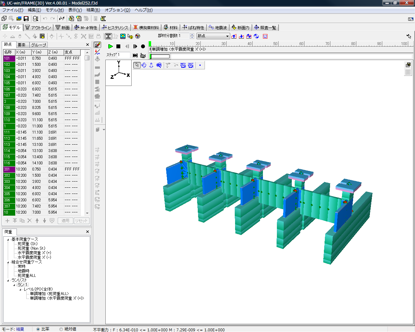Screen dimensions: 415x332
Task: Select the arrow pointer tool in viewport
Action: 137,65
